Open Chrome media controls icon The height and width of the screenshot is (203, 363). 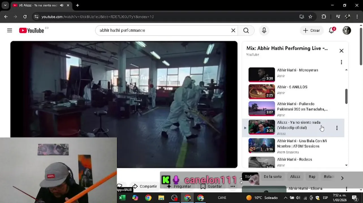click(338, 17)
